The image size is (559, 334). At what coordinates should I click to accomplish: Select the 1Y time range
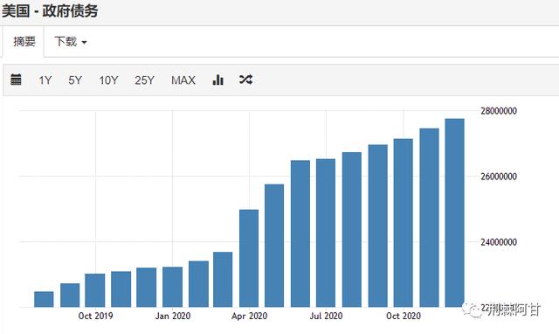tap(45, 80)
